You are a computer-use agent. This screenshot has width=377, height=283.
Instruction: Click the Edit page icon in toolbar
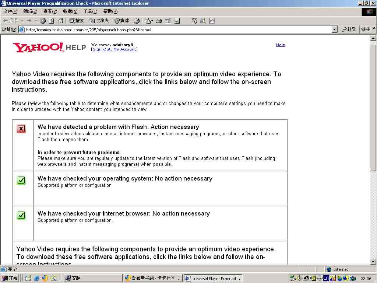point(168,21)
